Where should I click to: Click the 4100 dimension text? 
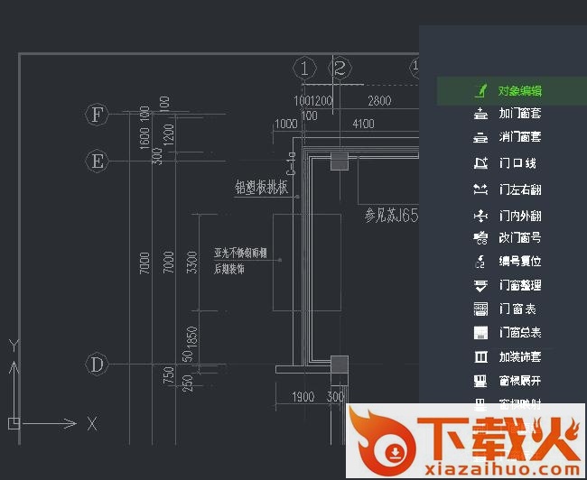pos(363,124)
